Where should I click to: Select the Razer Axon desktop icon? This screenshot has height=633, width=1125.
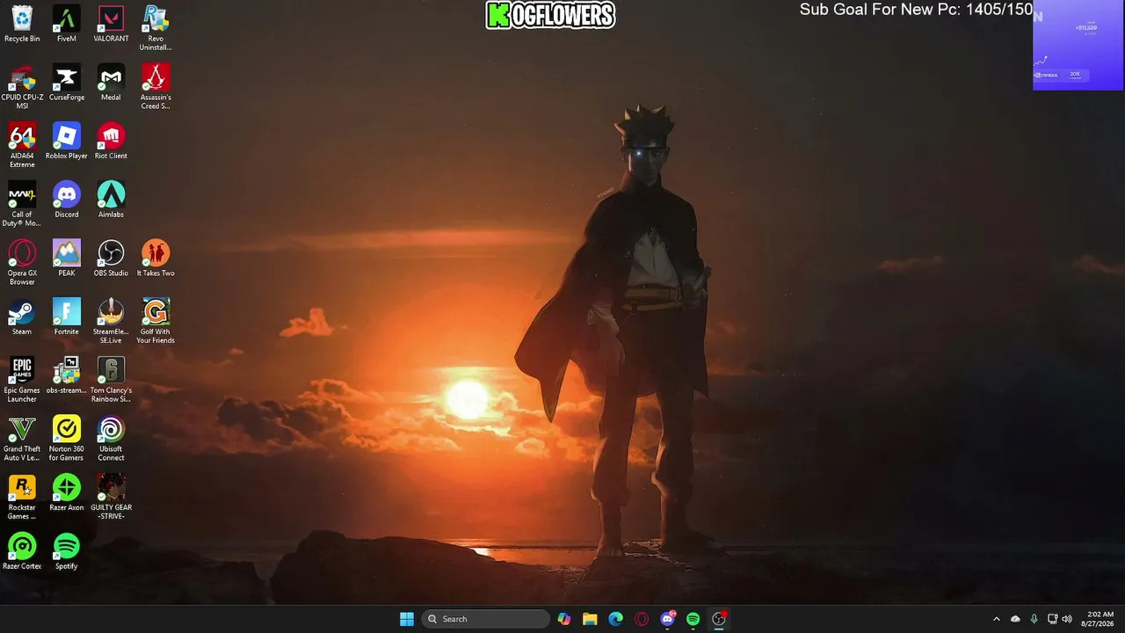click(x=67, y=493)
